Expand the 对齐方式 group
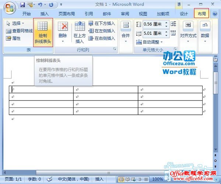This screenshot has height=184, width=221. tap(188, 32)
